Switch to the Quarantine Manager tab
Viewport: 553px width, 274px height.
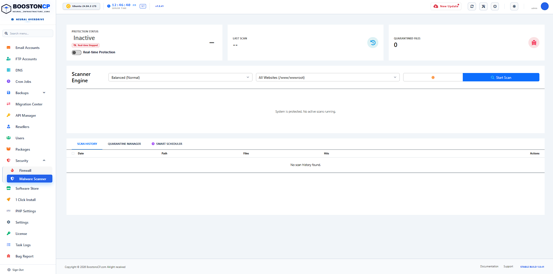(124, 144)
